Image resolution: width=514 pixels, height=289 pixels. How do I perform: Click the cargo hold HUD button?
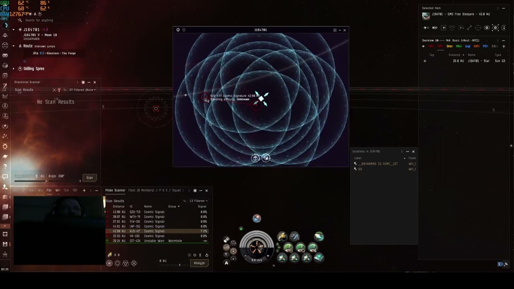coord(226,240)
